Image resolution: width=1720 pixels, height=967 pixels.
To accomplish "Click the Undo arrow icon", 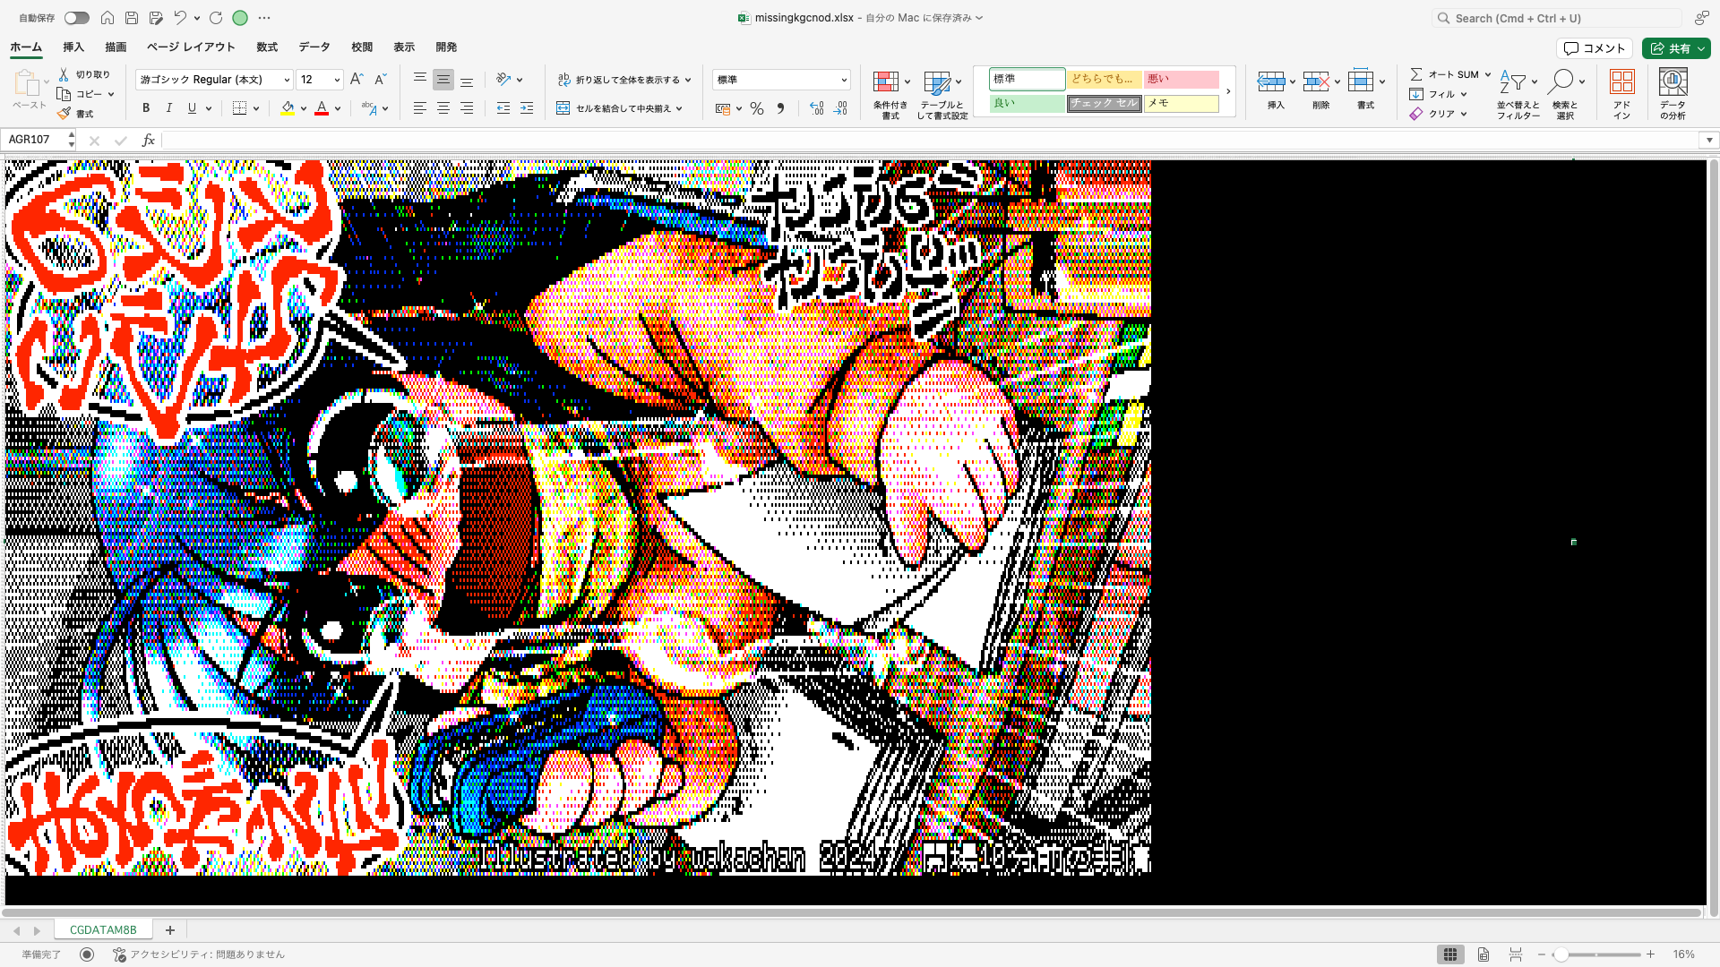I will (x=180, y=18).
